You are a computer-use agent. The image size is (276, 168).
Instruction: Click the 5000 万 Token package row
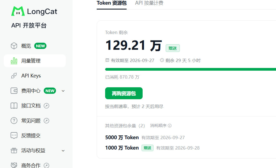[x=145, y=137]
